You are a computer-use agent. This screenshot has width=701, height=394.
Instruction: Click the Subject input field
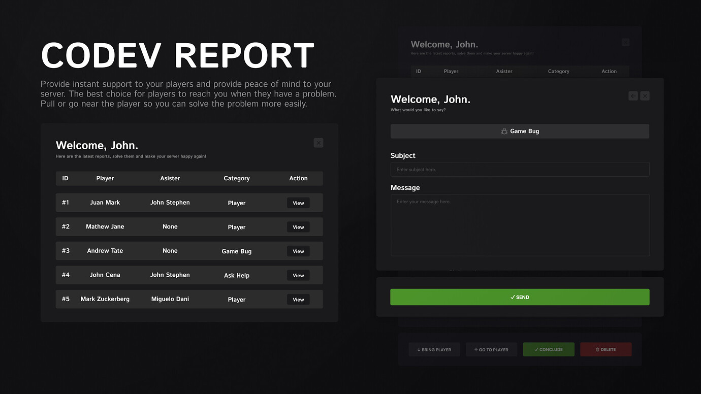coord(520,169)
